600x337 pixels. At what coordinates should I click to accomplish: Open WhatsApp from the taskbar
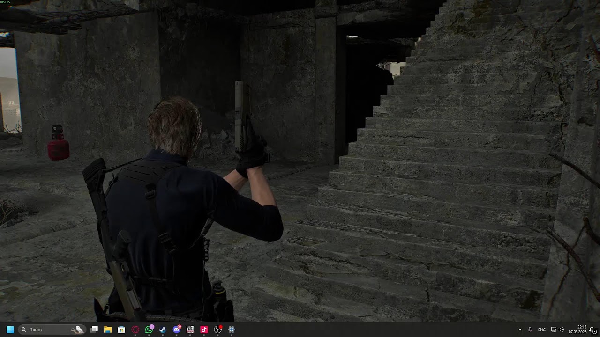(x=149, y=330)
